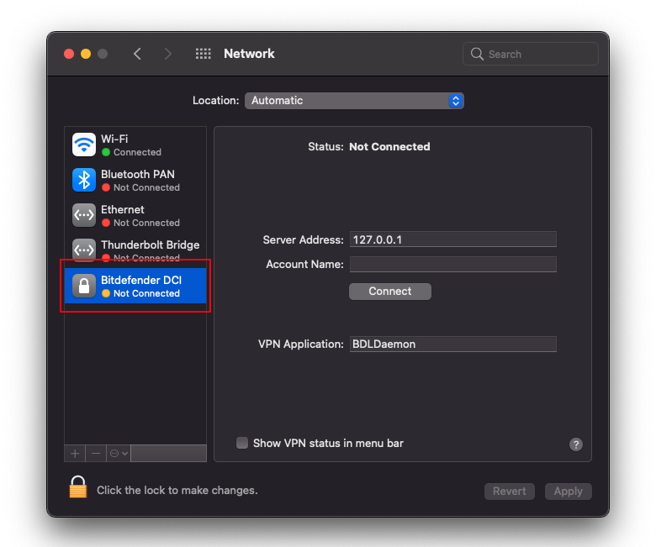Show all preferences grid icon
This screenshot has width=656, height=547.
tap(203, 54)
